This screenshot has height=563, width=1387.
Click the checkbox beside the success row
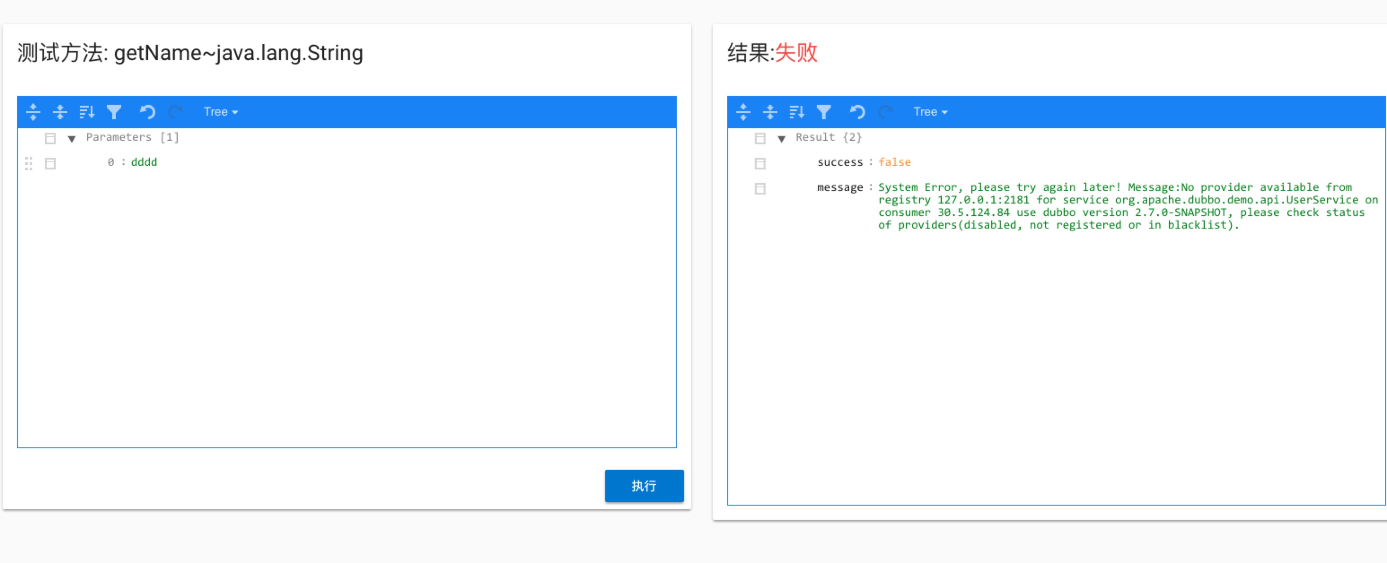[760, 163]
